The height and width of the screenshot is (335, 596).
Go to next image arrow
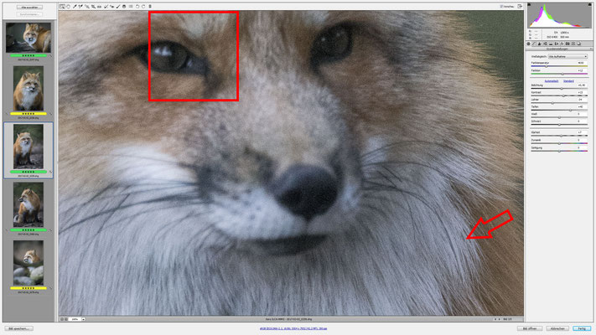pyautogui.click(x=499, y=319)
